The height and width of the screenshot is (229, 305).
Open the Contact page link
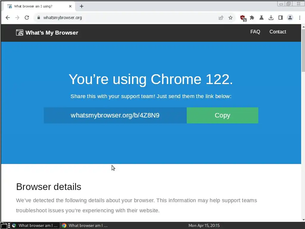(x=278, y=32)
